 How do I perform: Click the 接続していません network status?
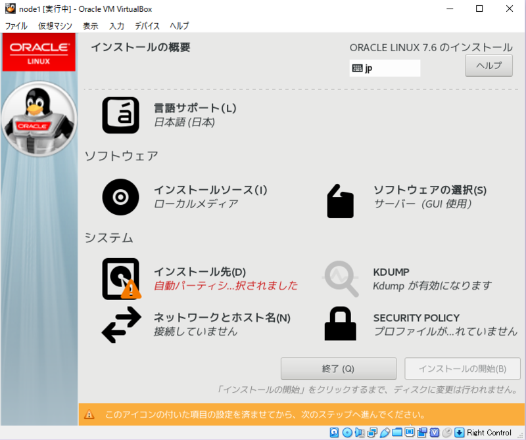(x=195, y=332)
